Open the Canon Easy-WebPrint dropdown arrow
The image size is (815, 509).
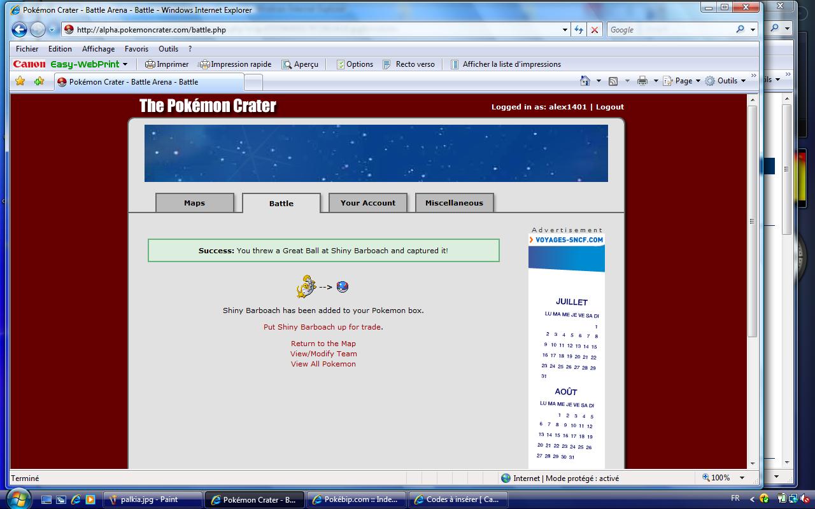click(x=125, y=64)
